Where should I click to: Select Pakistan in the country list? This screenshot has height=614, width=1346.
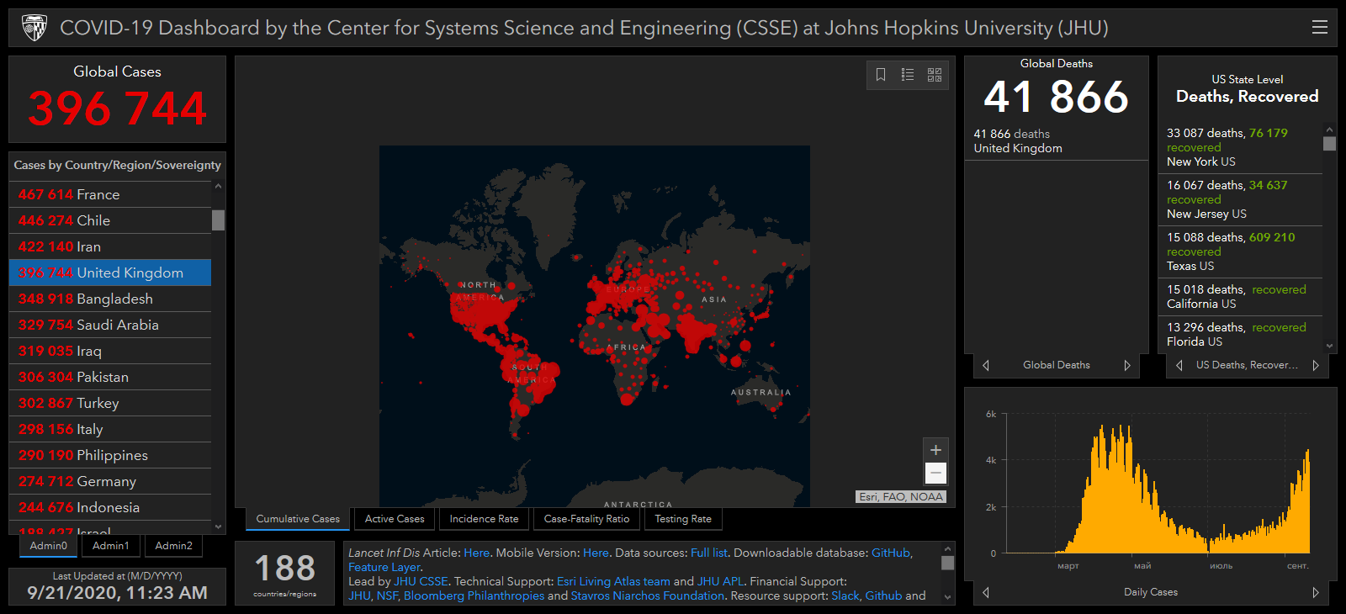[x=110, y=377]
